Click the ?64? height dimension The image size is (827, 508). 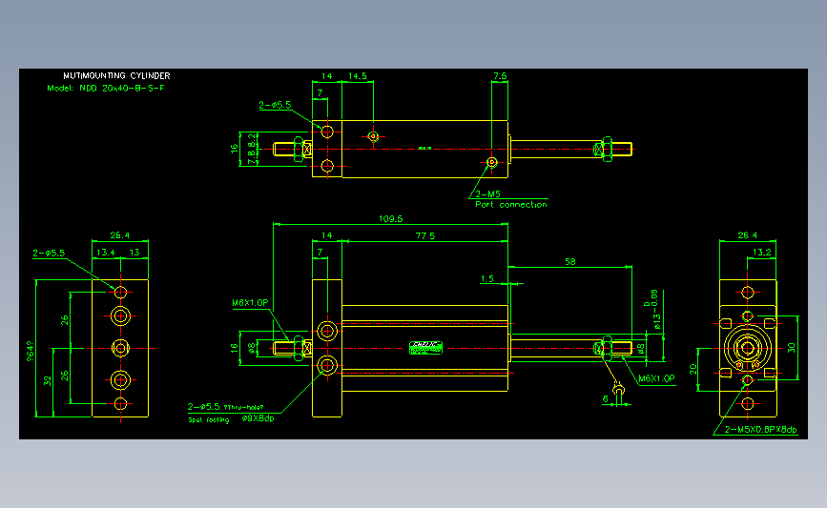[31, 351]
